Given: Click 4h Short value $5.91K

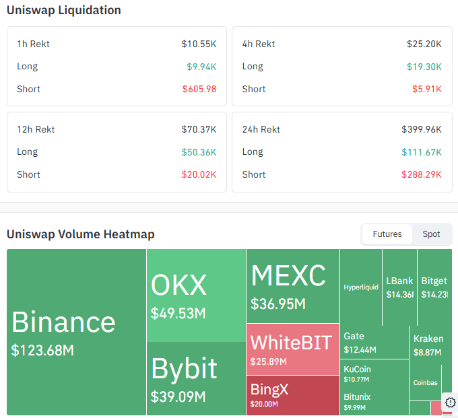Looking at the screenshot, I should [427, 89].
